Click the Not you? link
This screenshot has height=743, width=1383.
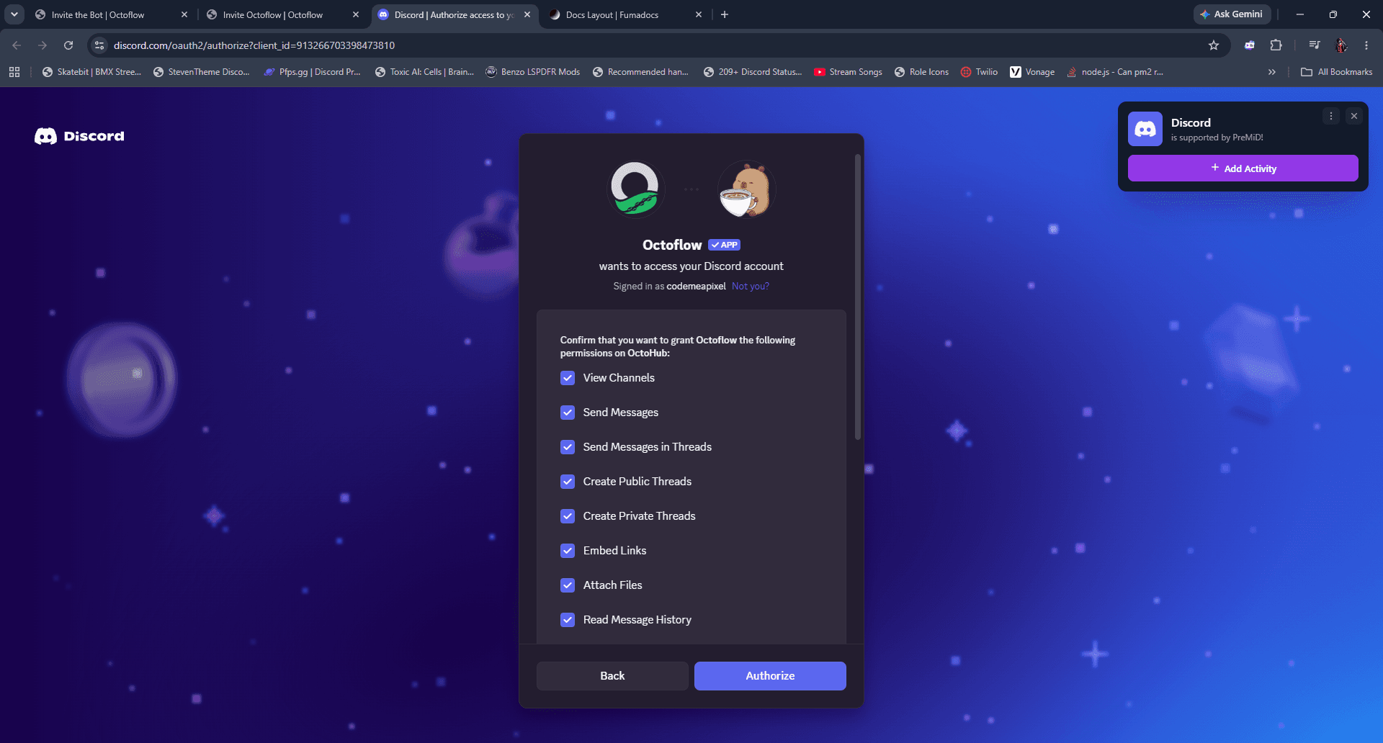coord(751,286)
